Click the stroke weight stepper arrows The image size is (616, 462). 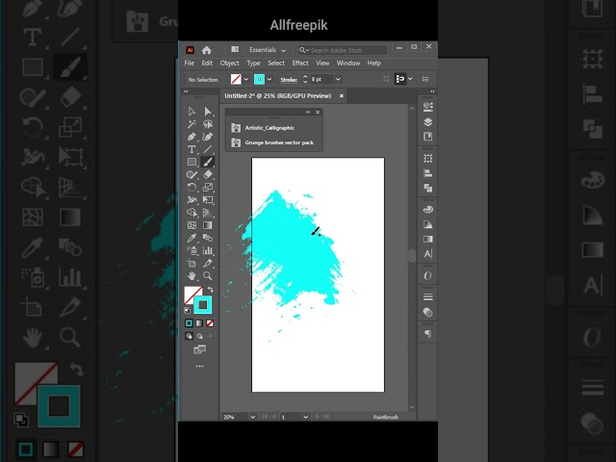tap(305, 79)
